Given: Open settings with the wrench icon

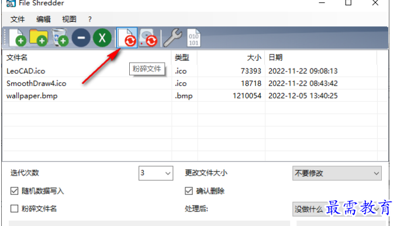Looking at the screenshot, I should pyautogui.click(x=172, y=38).
